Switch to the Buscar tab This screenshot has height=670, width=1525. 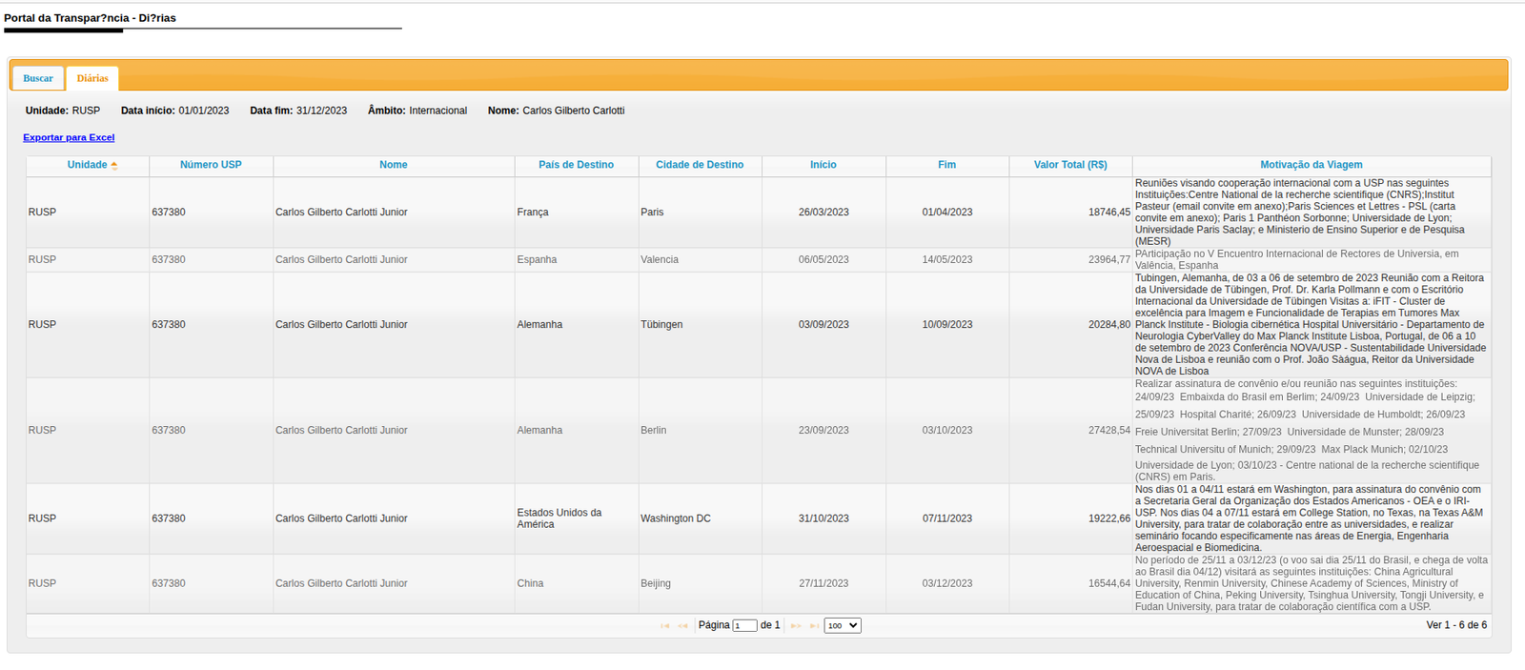click(x=38, y=78)
